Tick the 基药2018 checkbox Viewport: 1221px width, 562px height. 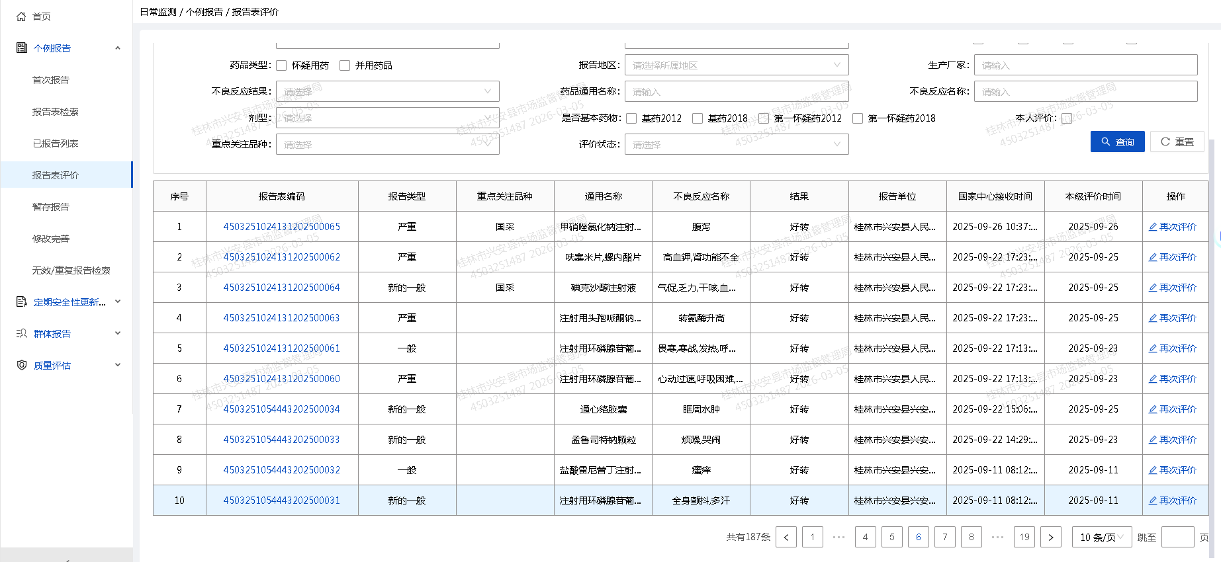tap(698, 118)
